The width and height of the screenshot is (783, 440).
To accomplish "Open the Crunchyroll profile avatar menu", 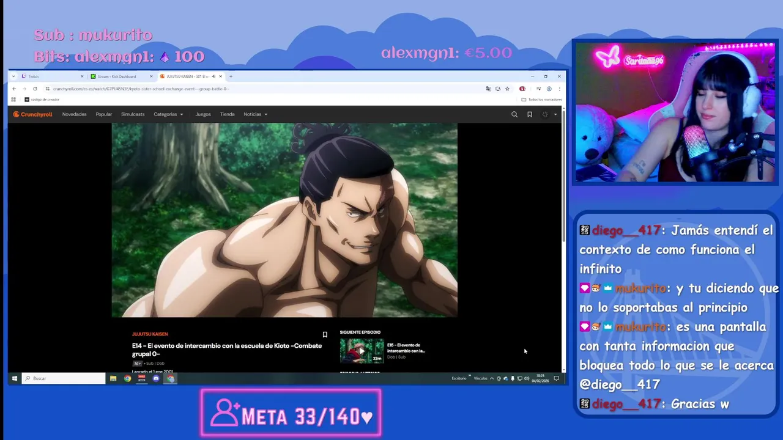I will tap(545, 114).
